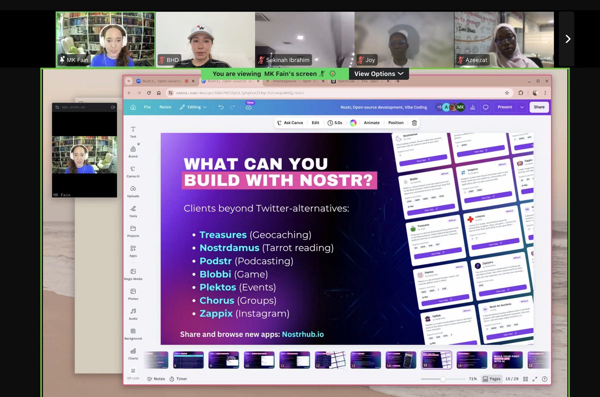
Task: Open the Apps panel
Action: point(133,250)
